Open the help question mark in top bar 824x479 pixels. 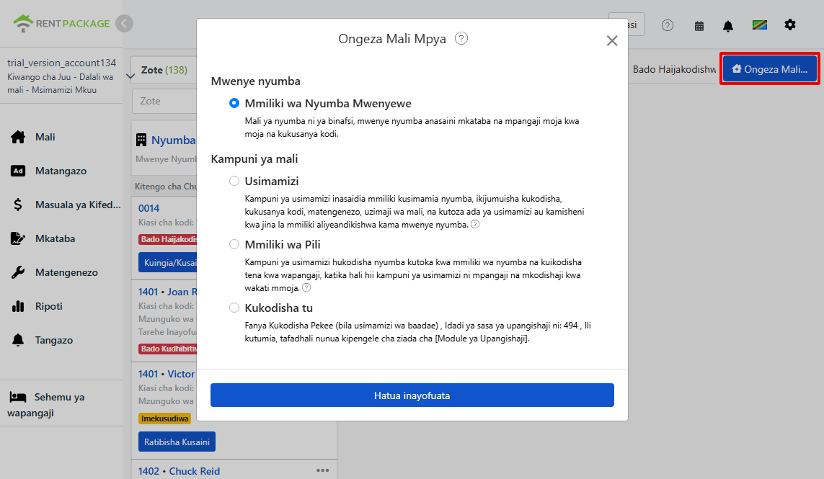668,25
